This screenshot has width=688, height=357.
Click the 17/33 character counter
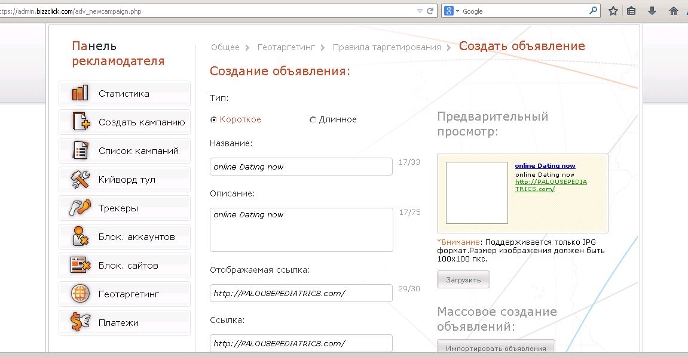coord(409,162)
